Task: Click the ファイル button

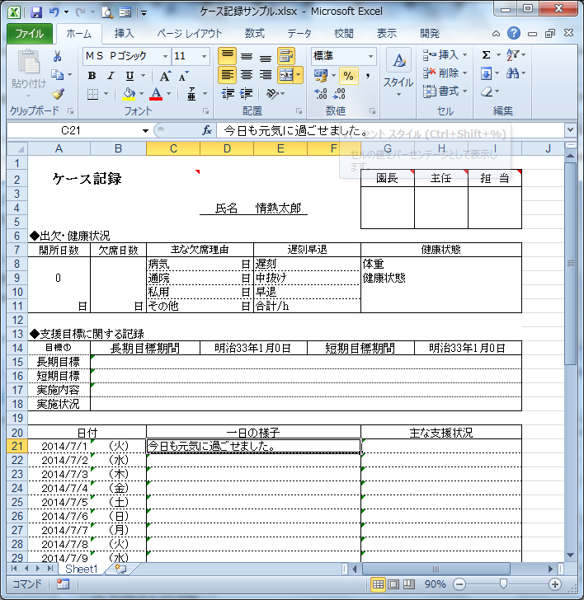Action: tap(30, 34)
